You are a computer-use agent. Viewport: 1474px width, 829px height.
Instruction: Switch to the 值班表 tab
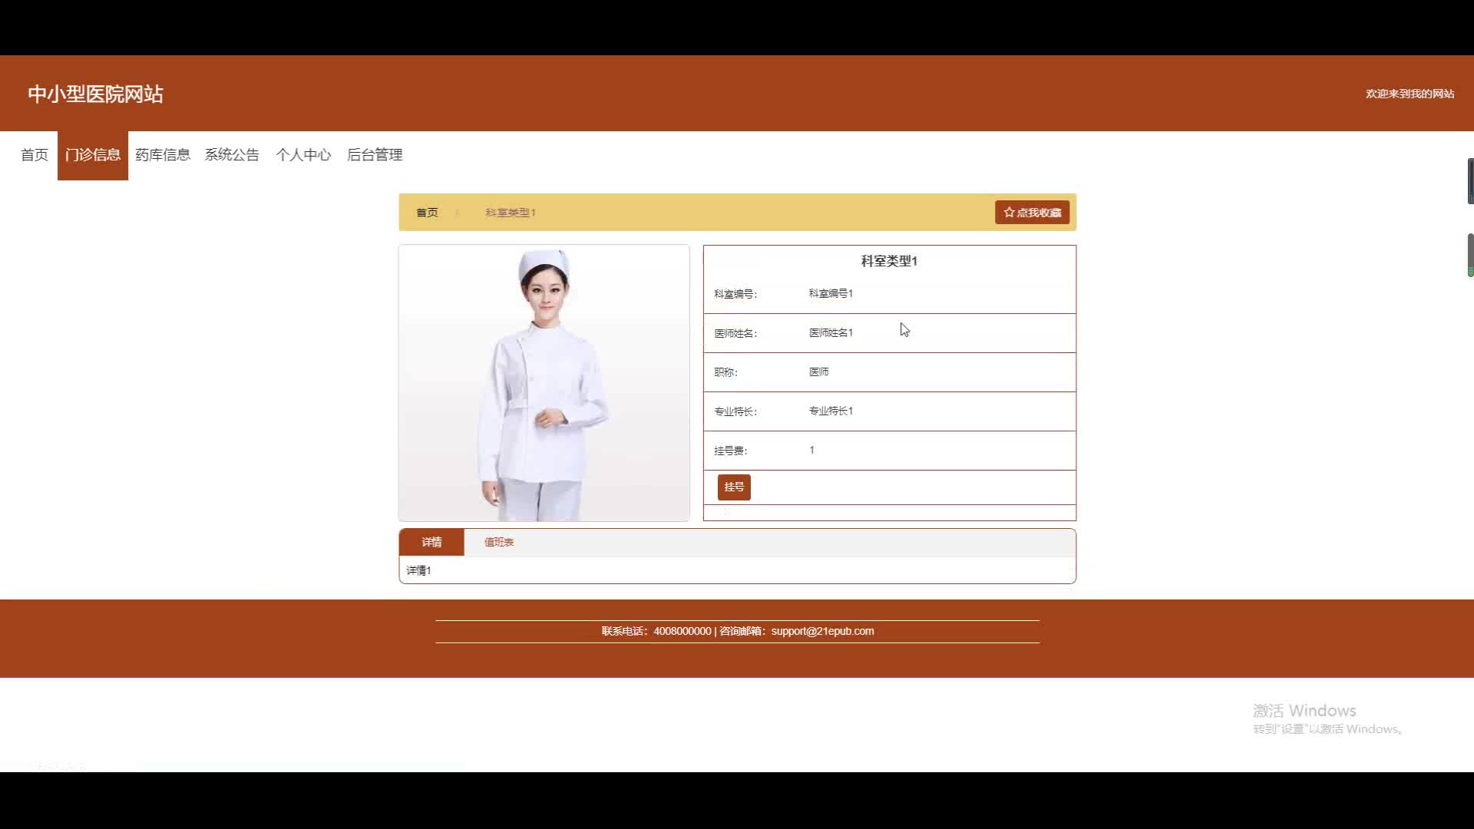coord(499,542)
